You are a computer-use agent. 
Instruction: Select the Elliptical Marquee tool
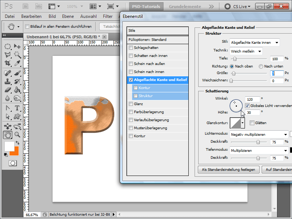[7, 46]
